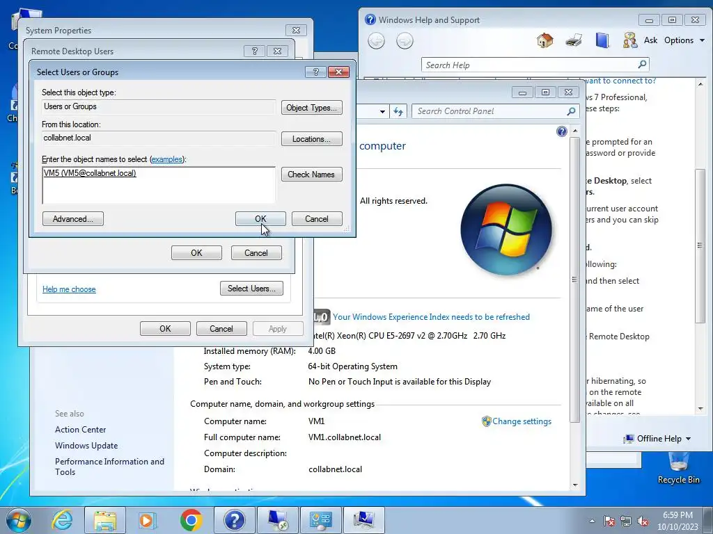Open Help and Support home icon
The width and height of the screenshot is (713, 534).
[x=544, y=40]
